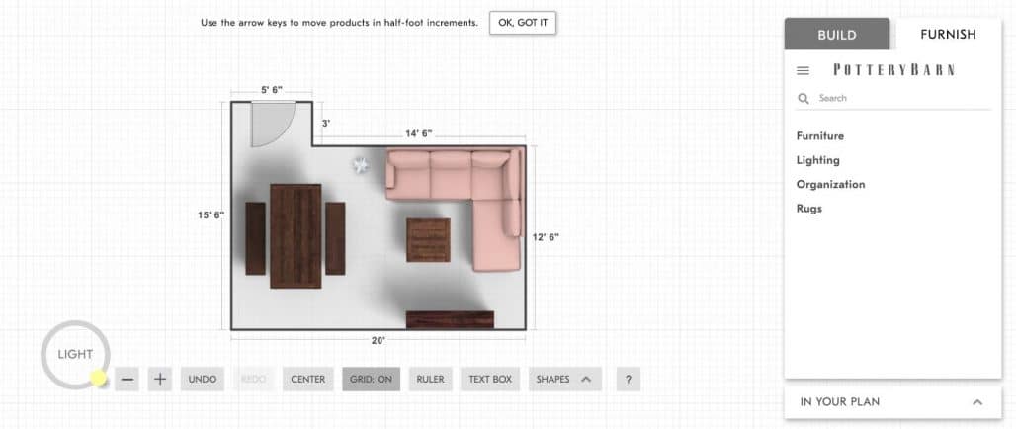Activate the RULER tool
Image resolution: width=1016 pixels, height=429 pixels.
[x=430, y=380]
